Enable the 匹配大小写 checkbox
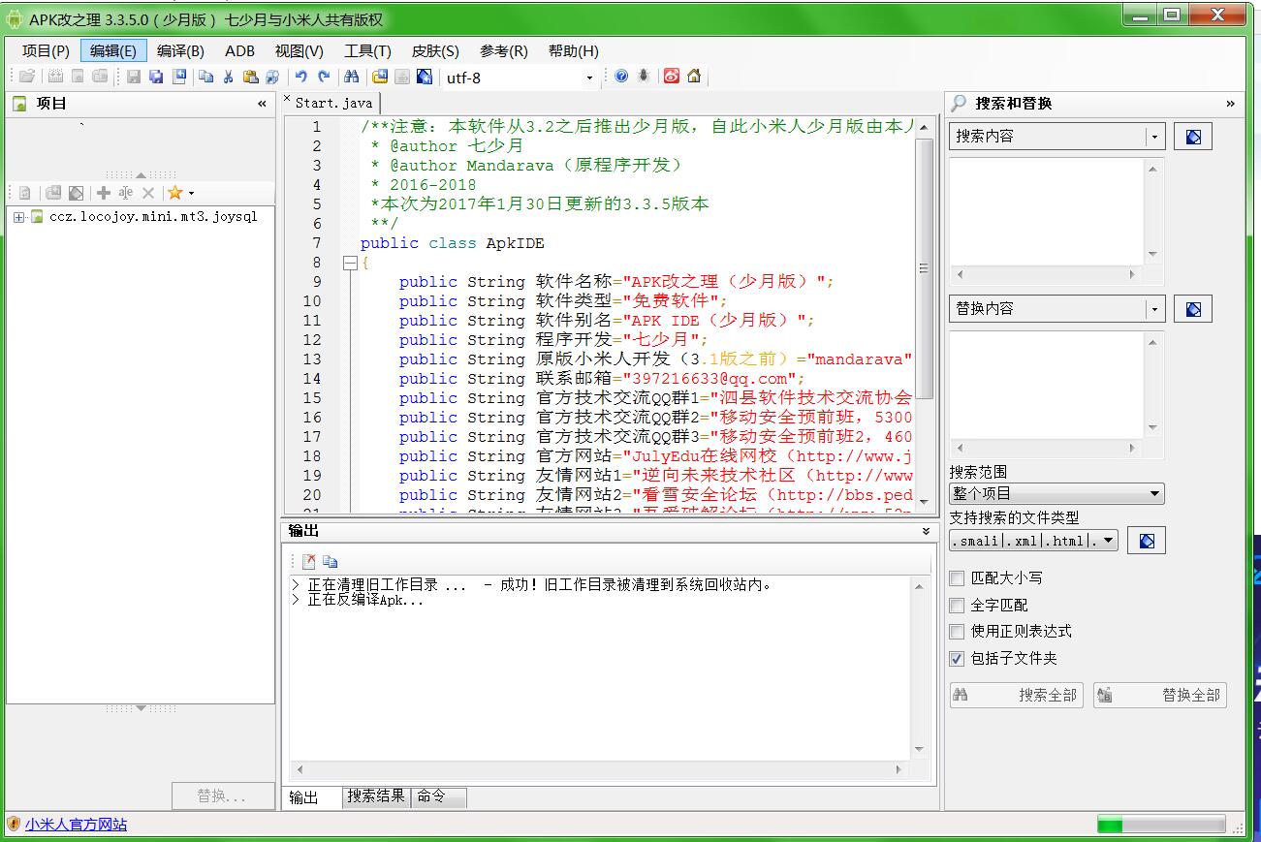This screenshot has height=842, width=1261. coord(958,578)
